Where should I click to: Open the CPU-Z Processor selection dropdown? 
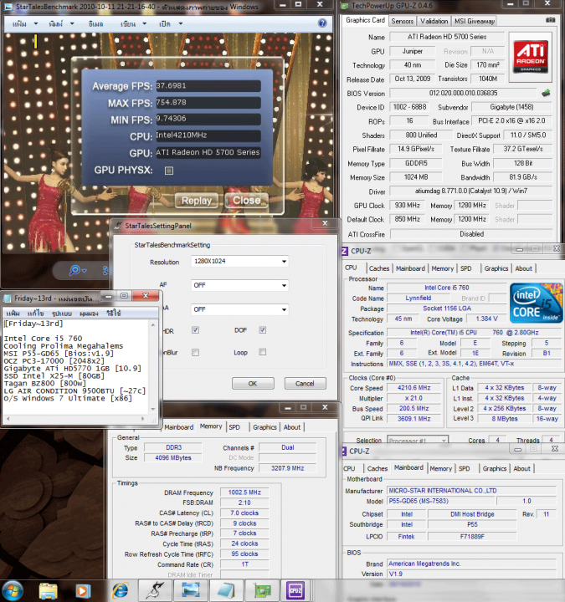418,441
